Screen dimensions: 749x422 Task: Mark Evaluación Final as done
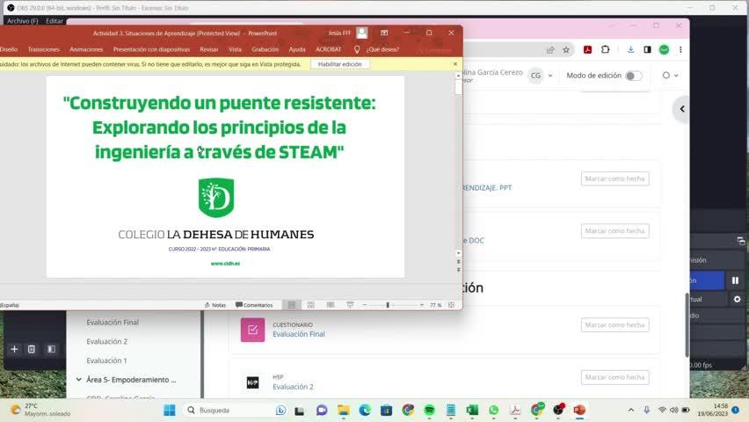pyautogui.click(x=614, y=325)
